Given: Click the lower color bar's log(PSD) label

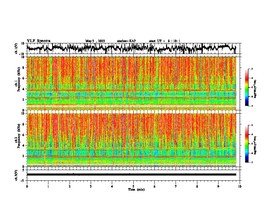Looking at the screenshot, I should [255, 145].
